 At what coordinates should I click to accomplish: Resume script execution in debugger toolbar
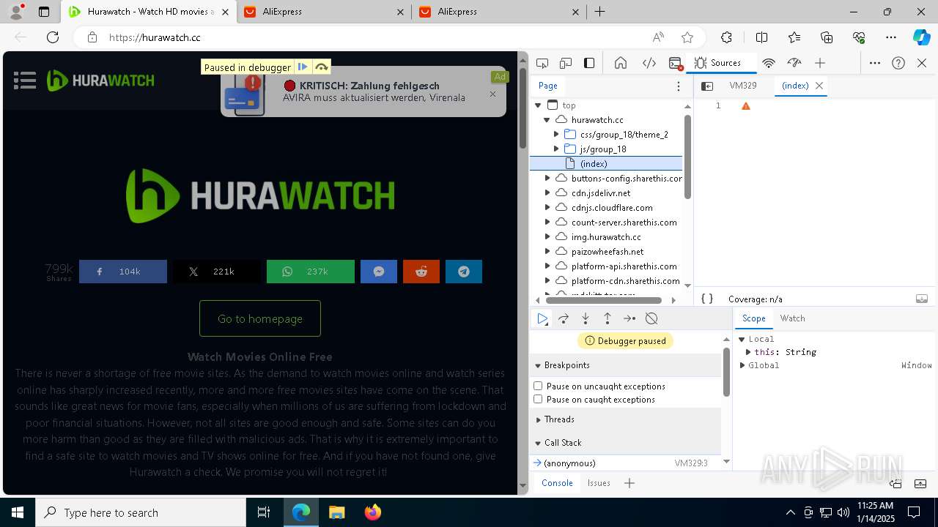[x=542, y=318]
